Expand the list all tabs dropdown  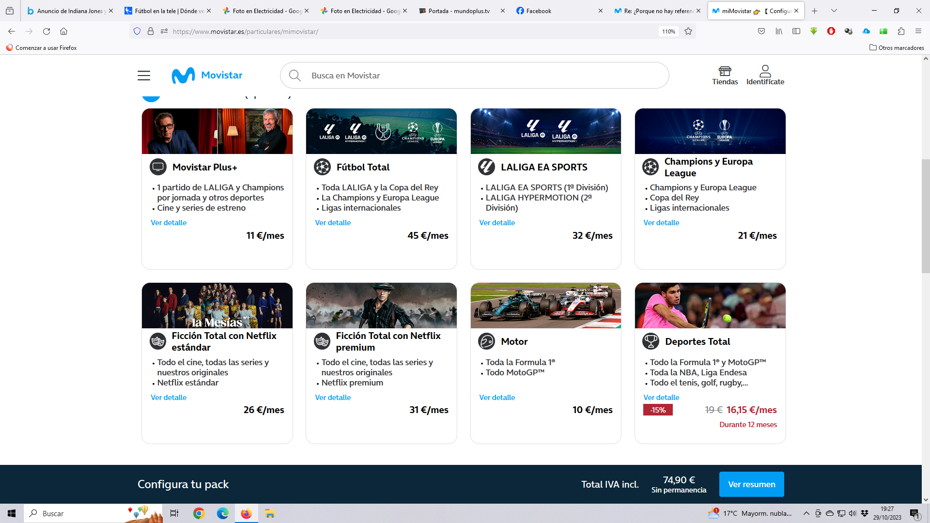834,11
